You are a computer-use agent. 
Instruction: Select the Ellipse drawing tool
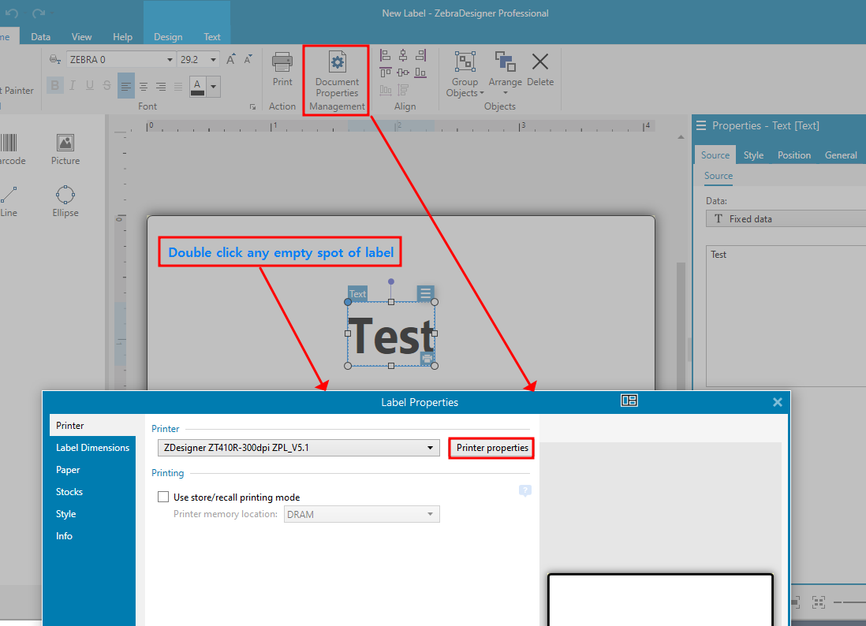(65, 199)
